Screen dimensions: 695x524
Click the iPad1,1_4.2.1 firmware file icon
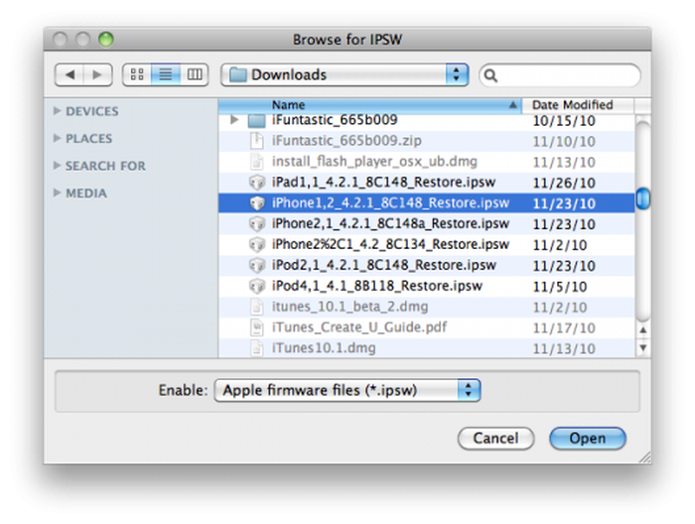pos(257,183)
